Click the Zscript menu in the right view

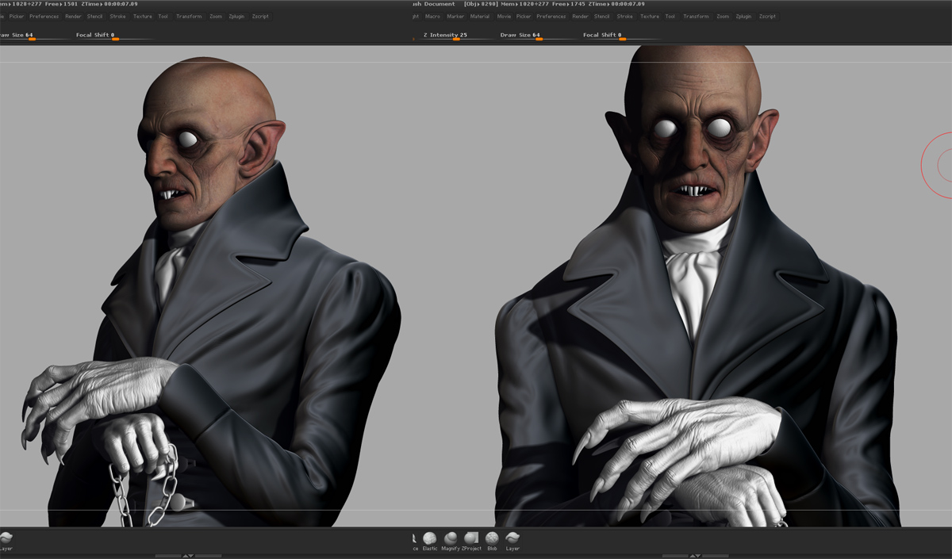768,16
